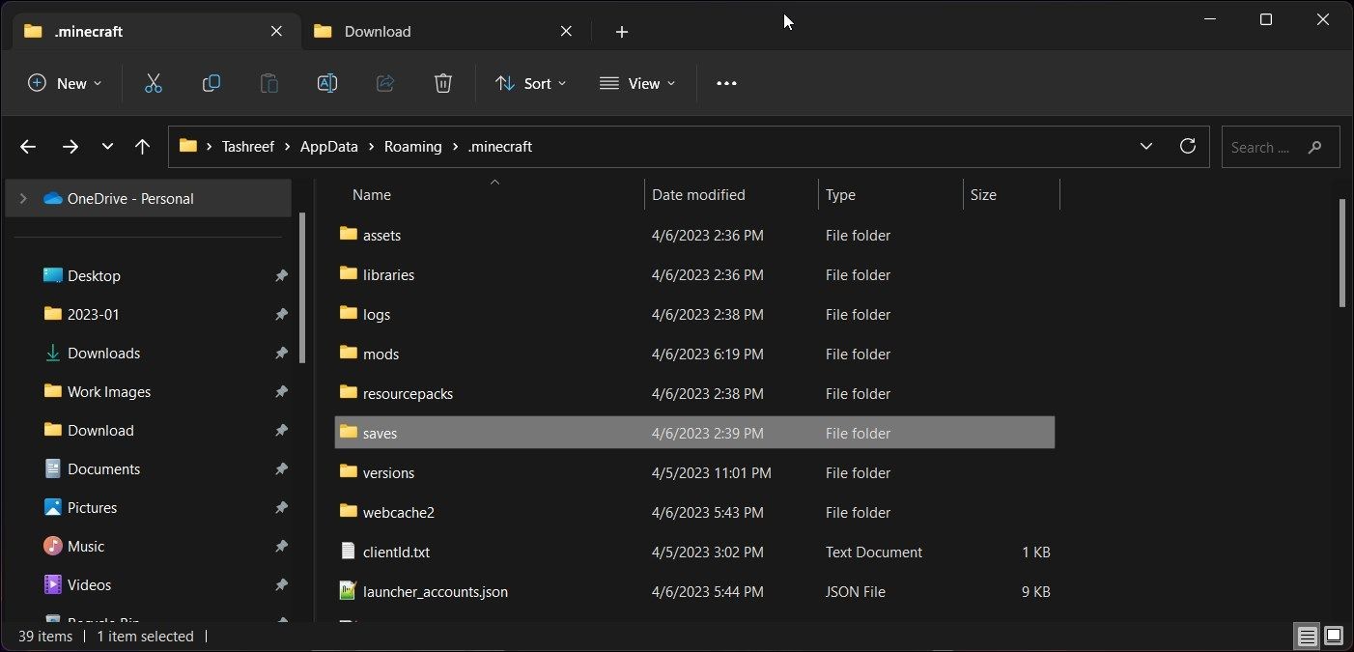This screenshot has height=652, width=1354.
Task: Select the saves folder row
Action: (x=694, y=433)
